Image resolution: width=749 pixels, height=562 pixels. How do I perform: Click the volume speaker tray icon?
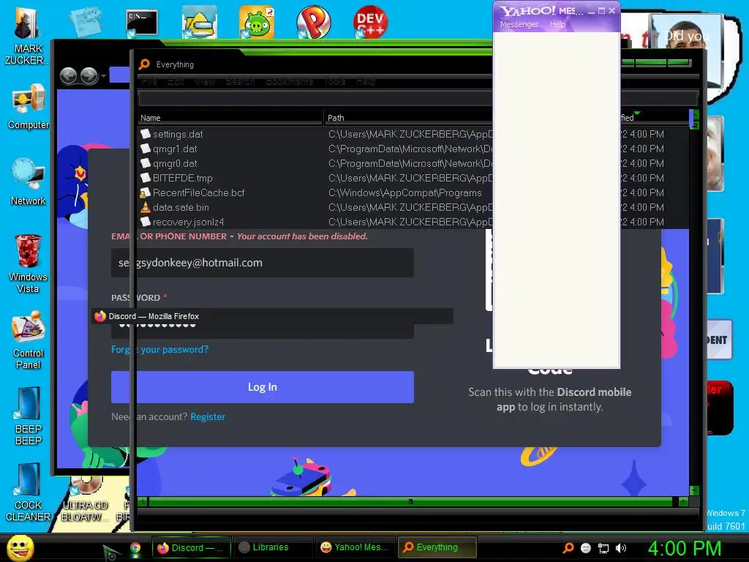[x=620, y=548]
